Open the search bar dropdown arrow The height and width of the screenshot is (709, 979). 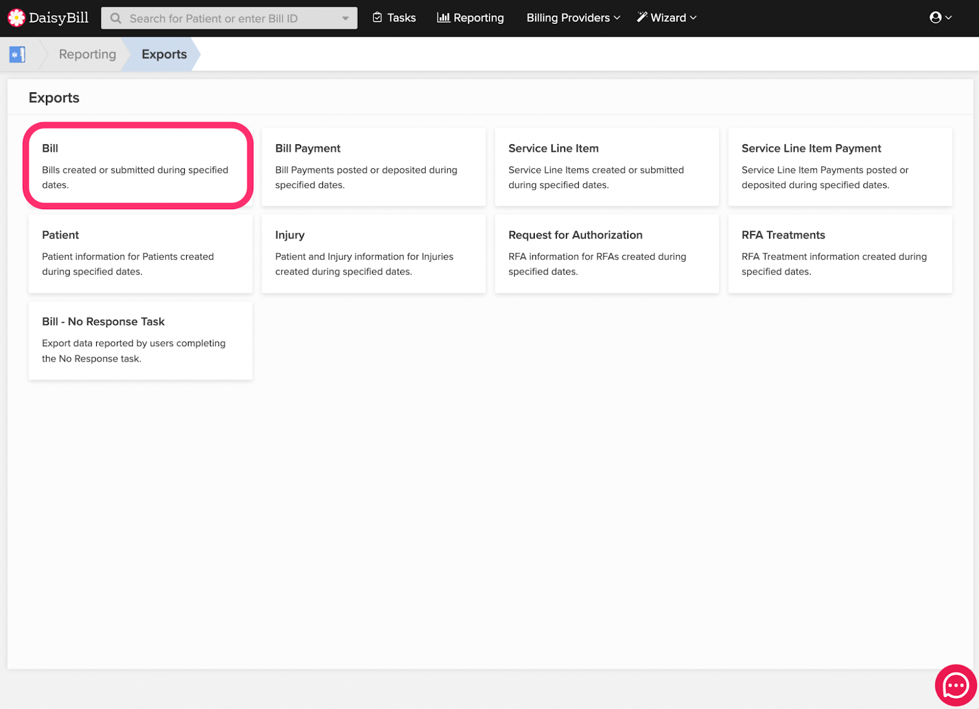pyautogui.click(x=345, y=18)
